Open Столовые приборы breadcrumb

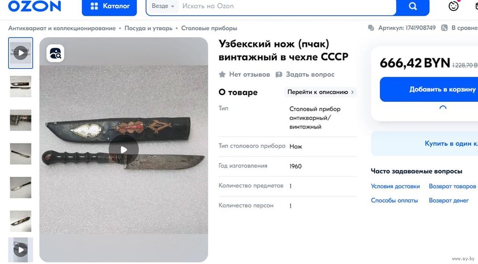click(x=209, y=28)
